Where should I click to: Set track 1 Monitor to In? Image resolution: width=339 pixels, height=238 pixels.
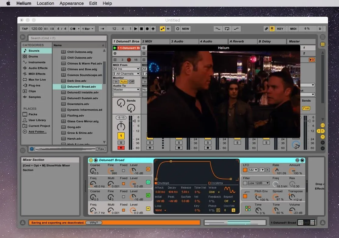pyautogui.click(x=116, y=82)
